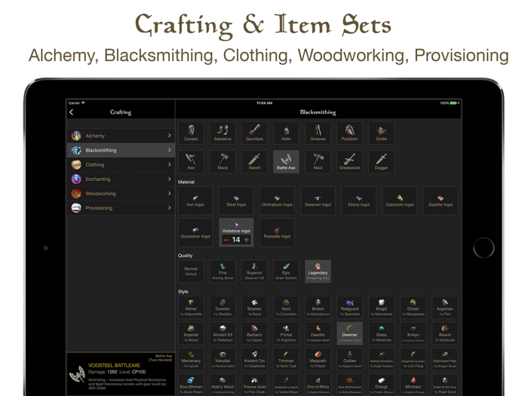The image size is (528, 396).
Task: Choose the Altmer Adamantite style
Action: click(191, 307)
